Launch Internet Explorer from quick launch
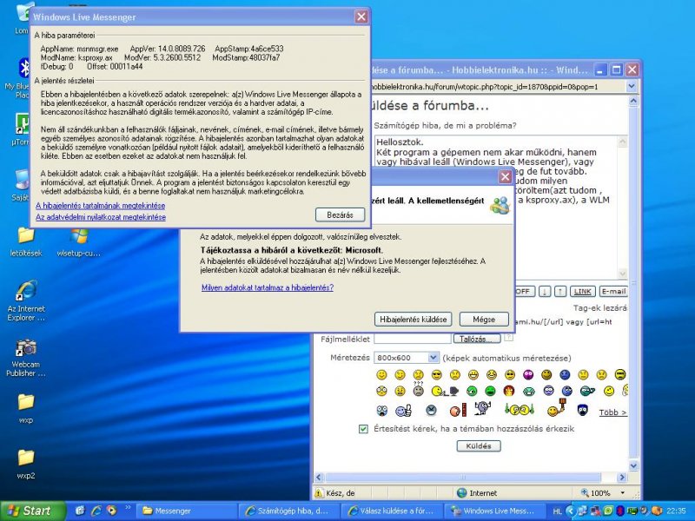Image resolution: width=695 pixels, height=521 pixels. tap(96, 511)
